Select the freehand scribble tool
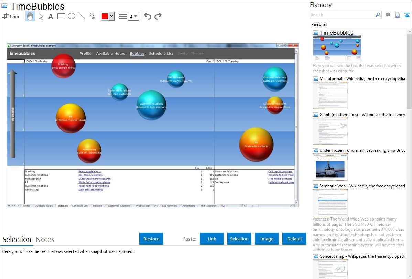Viewport: 412px width, 279px height. coord(92,16)
